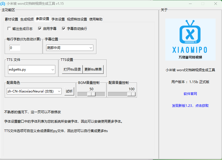Go to the 字体设置 tab
The image size is (222, 160).
click(x=58, y=19)
